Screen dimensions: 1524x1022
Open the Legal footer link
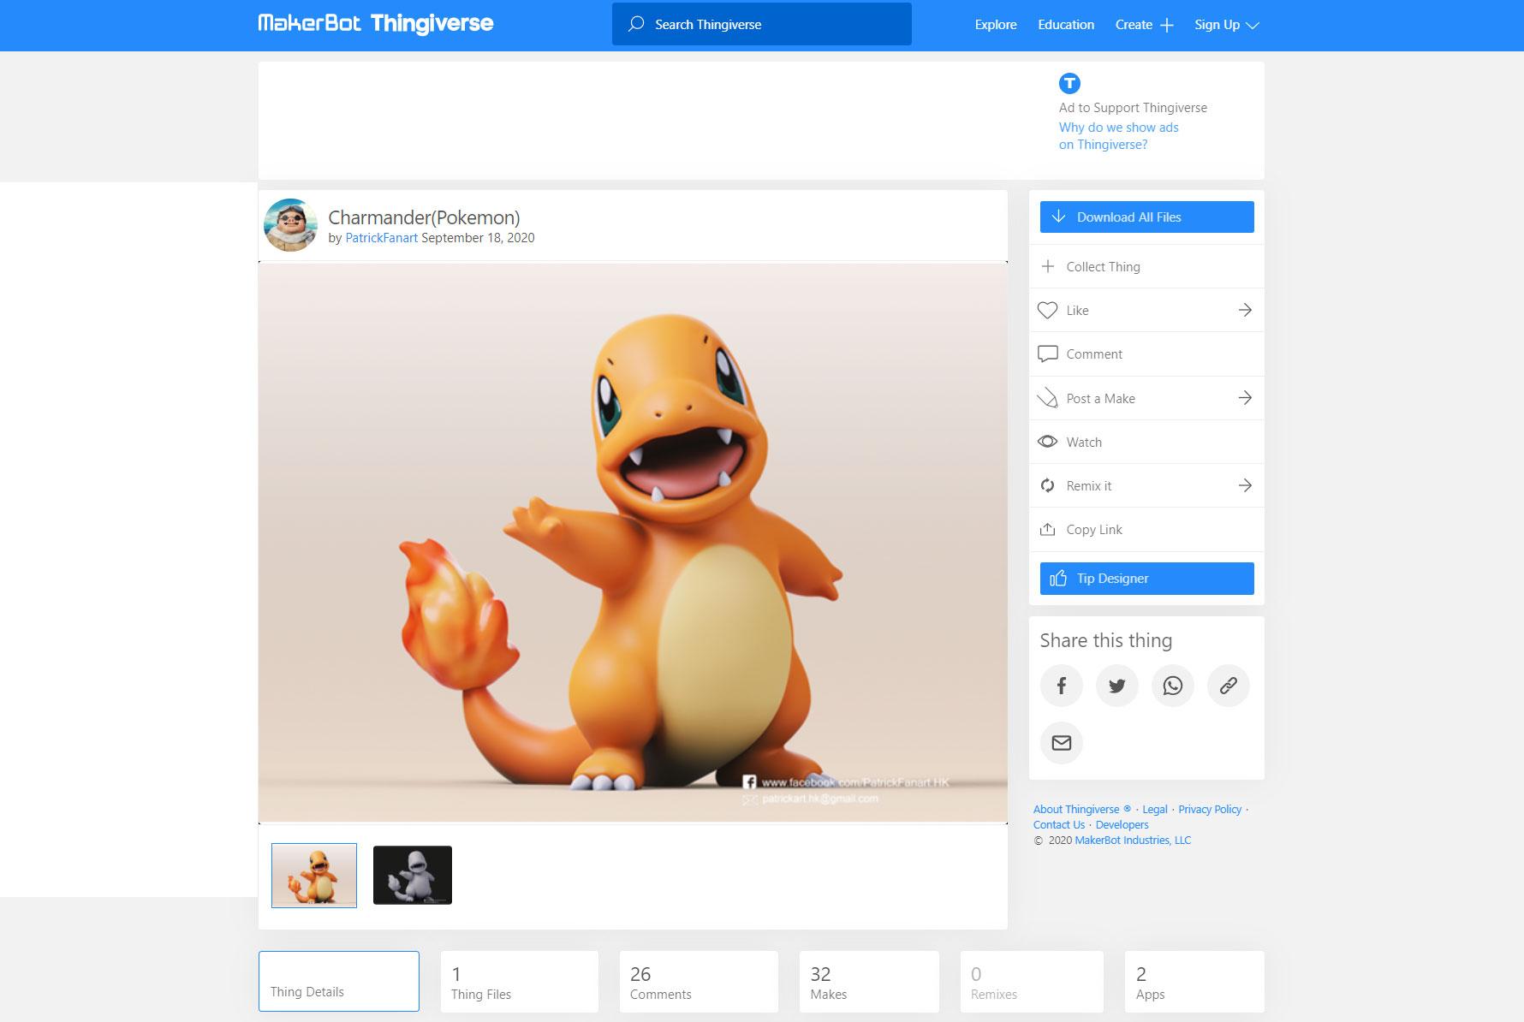click(1155, 809)
